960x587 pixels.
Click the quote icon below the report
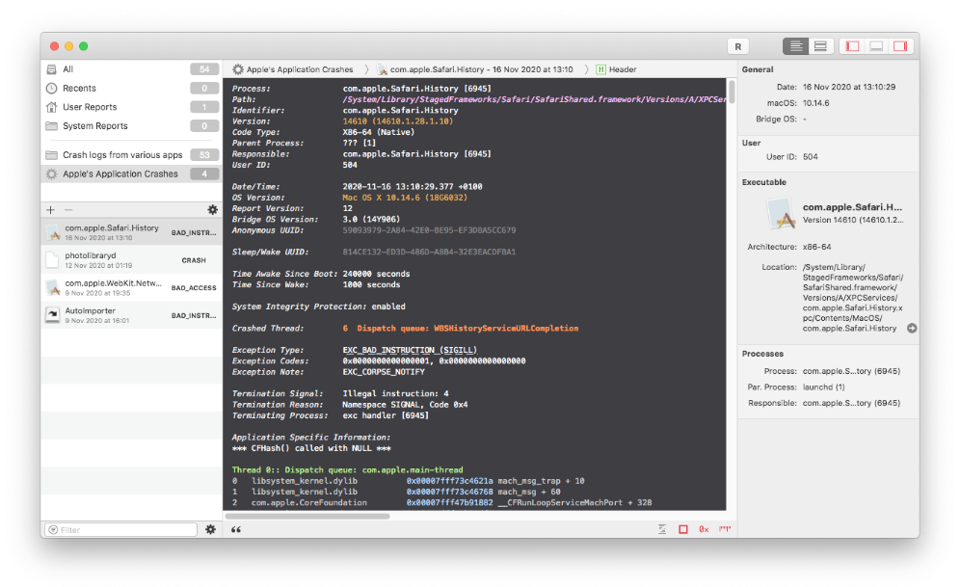click(x=236, y=529)
